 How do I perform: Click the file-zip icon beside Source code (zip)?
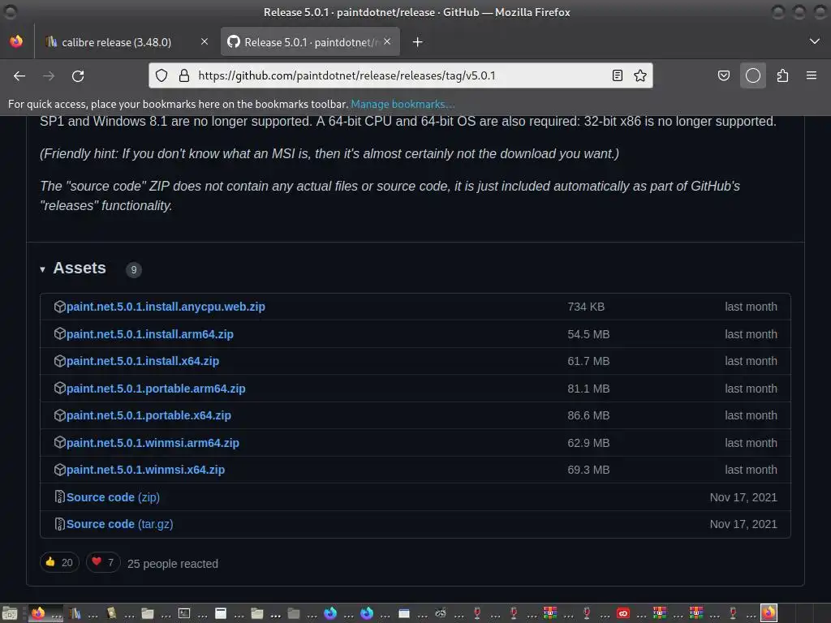(59, 497)
